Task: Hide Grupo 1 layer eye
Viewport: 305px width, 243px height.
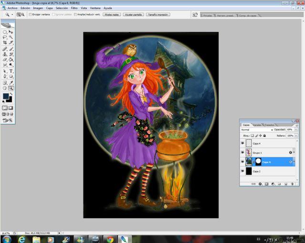Action: tap(242, 153)
